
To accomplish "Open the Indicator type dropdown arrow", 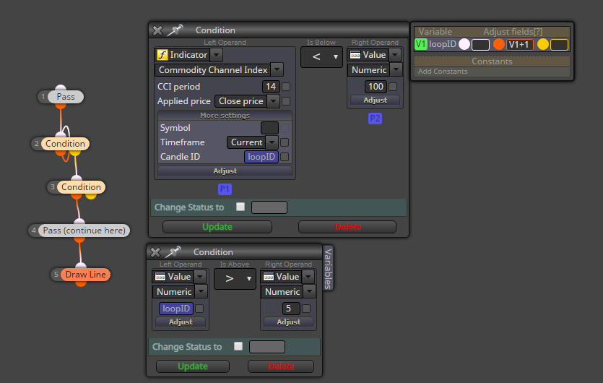I will click(x=216, y=55).
